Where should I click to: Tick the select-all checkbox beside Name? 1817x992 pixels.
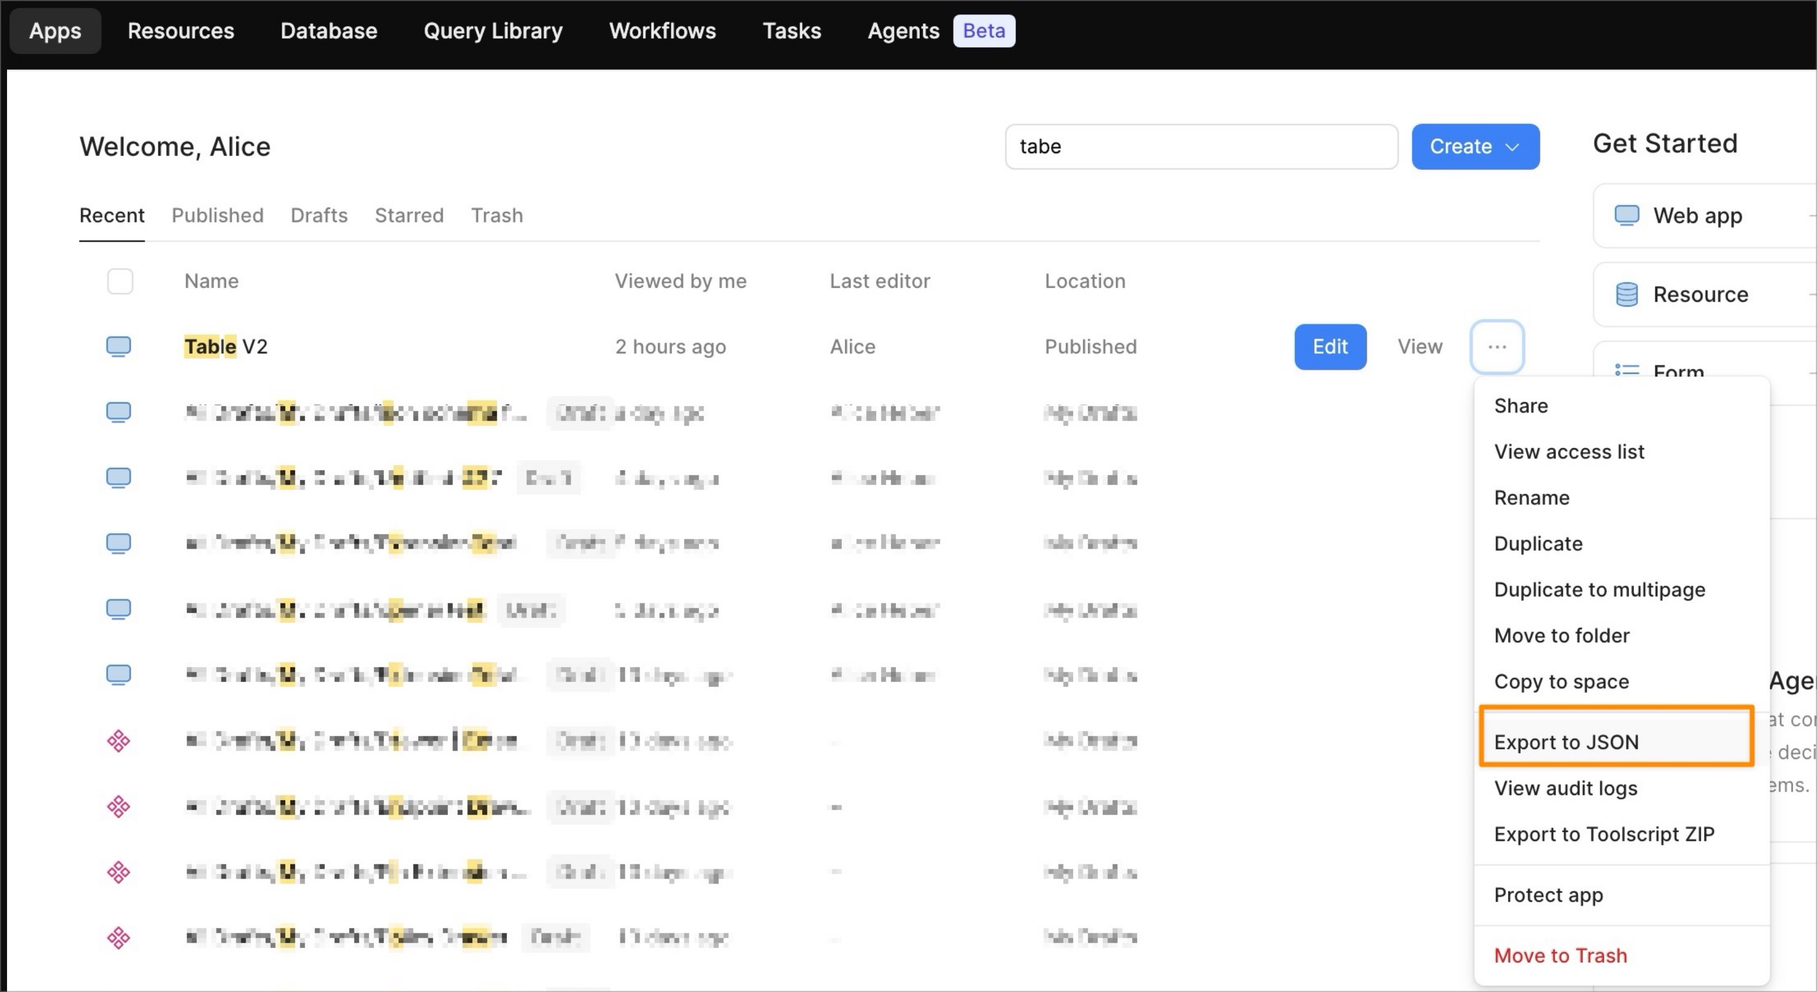coord(120,281)
